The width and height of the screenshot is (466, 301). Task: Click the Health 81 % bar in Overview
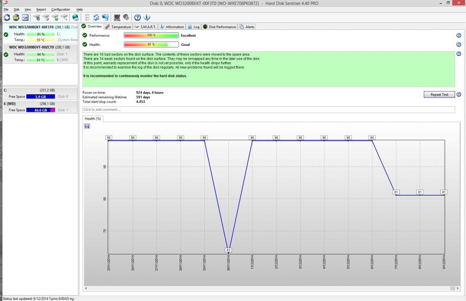click(x=151, y=45)
